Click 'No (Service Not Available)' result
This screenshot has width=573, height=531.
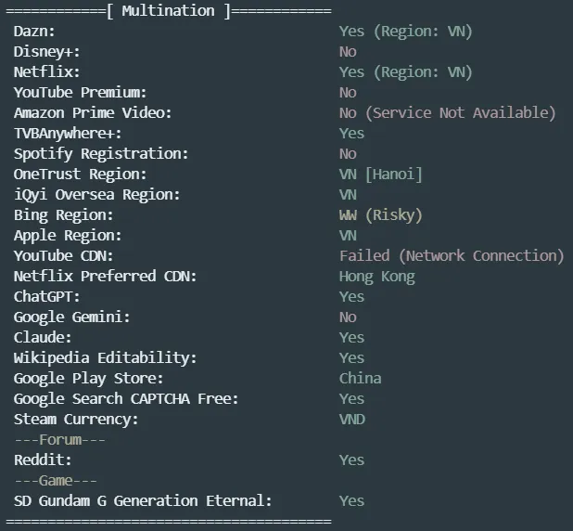click(447, 113)
